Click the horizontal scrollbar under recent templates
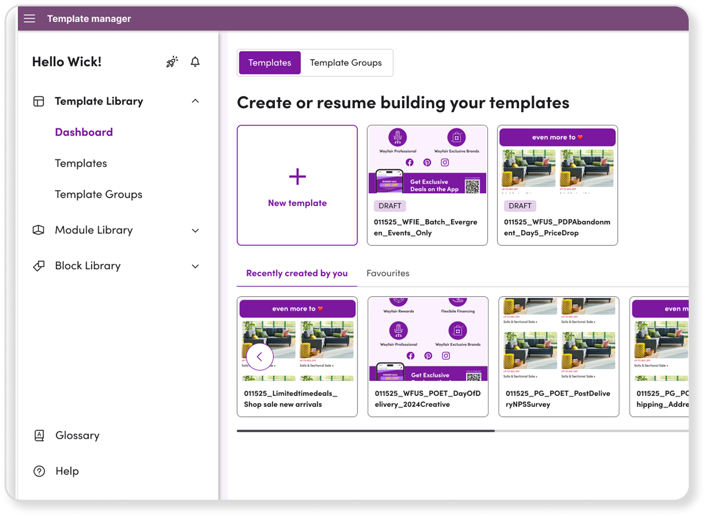Image resolution: width=706 pixels, height=517 pixels. point(365,431)
